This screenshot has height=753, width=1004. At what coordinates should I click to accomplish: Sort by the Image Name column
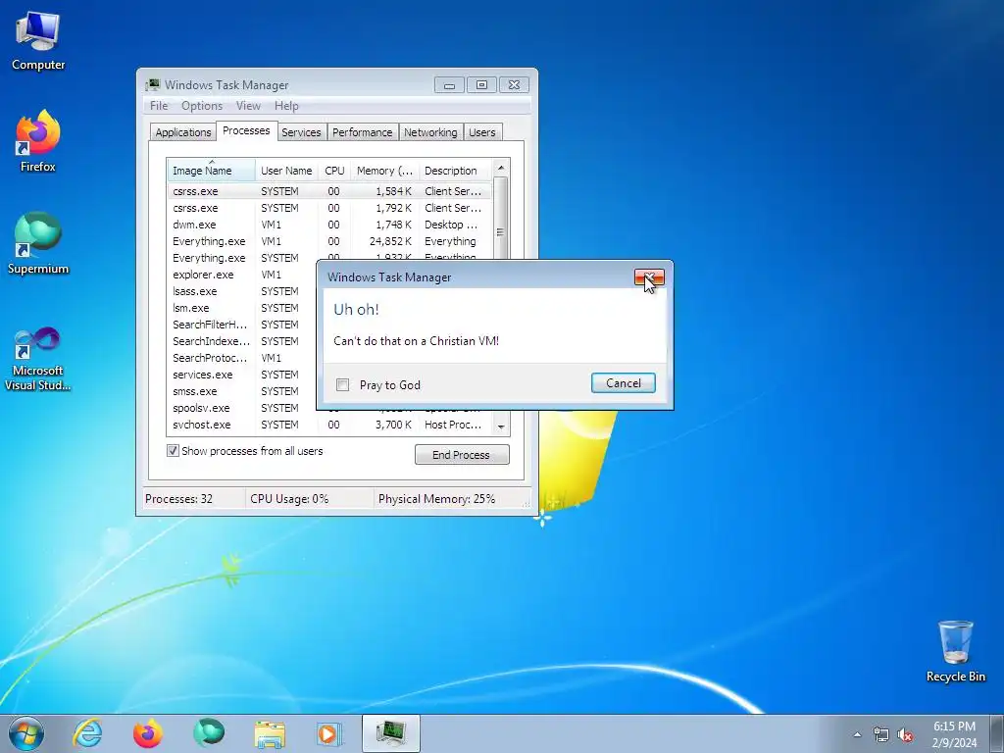pos(212,171)
